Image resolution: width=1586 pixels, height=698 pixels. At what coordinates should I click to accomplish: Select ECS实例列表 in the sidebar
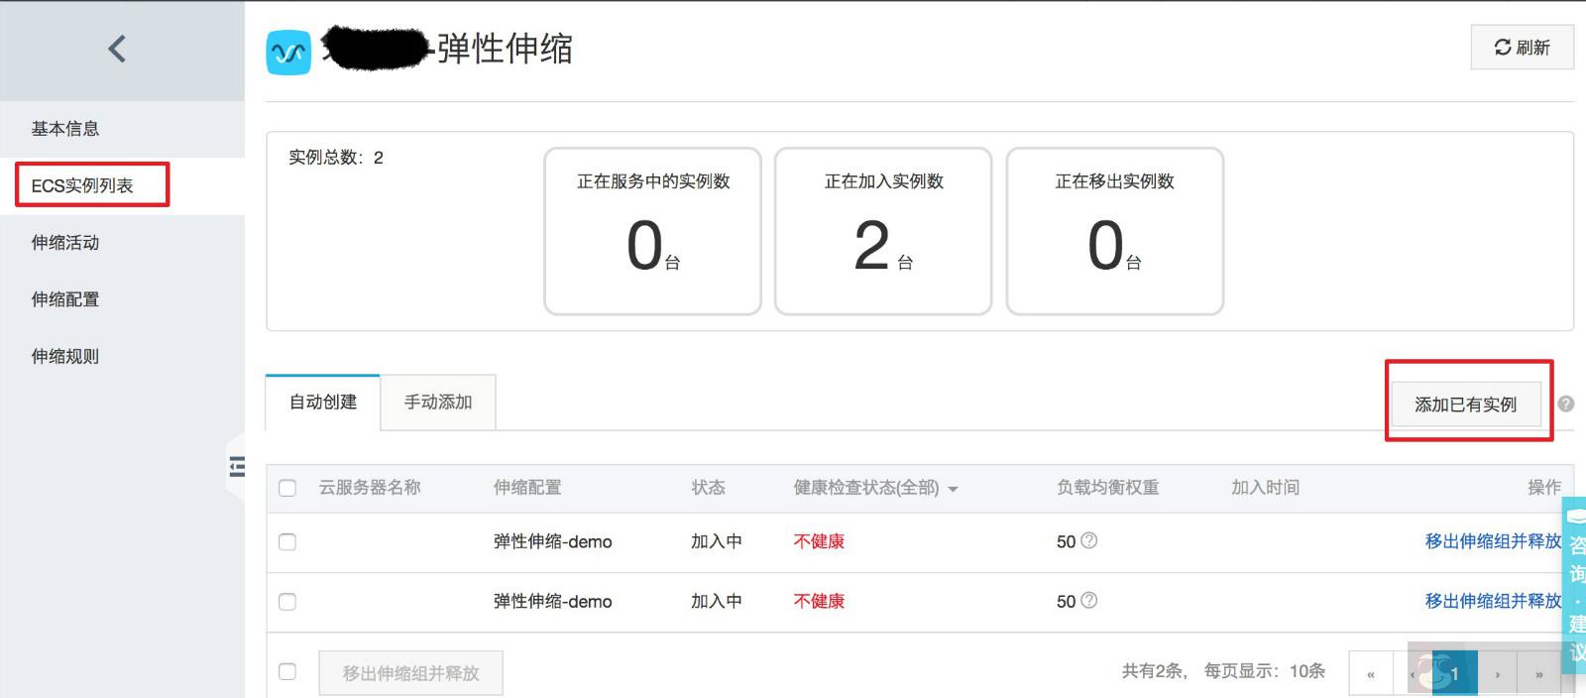122,185
